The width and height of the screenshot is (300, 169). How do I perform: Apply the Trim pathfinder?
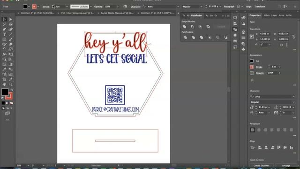(x=193, y=38)
